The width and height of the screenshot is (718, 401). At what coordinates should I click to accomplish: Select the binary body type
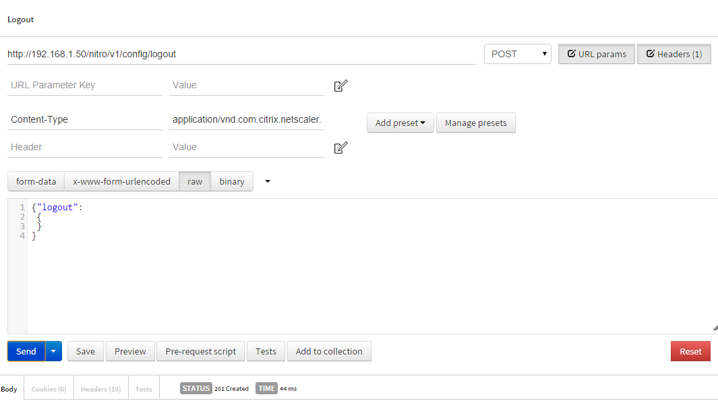click(x=231, y=181)
